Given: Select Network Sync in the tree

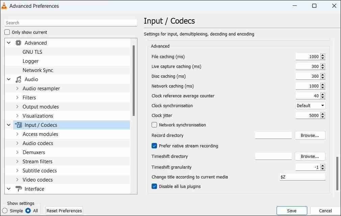Looking at the screenshot, I should (x=37, y=70).
